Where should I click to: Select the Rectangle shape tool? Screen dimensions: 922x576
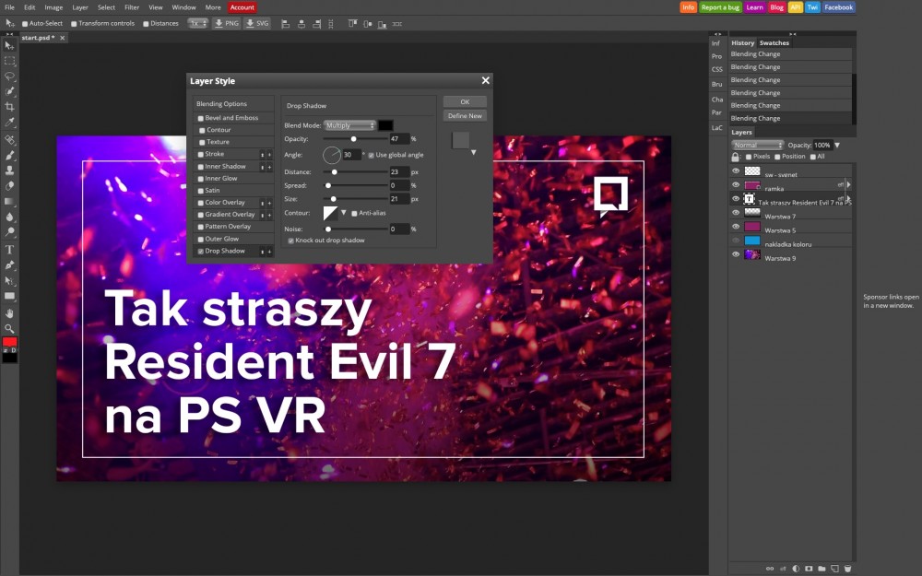9,296
